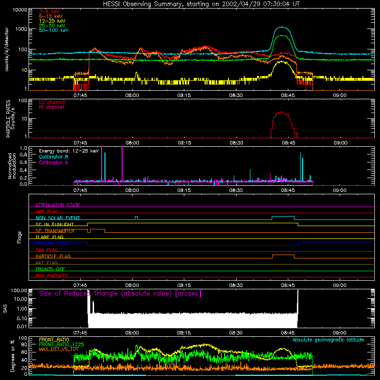Click the GAP_FLAG label

point(47,211)
